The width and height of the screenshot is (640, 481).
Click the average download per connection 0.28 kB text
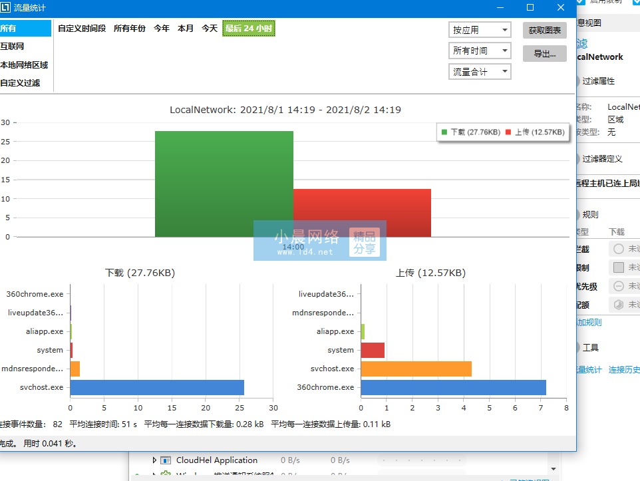point(204,424)
